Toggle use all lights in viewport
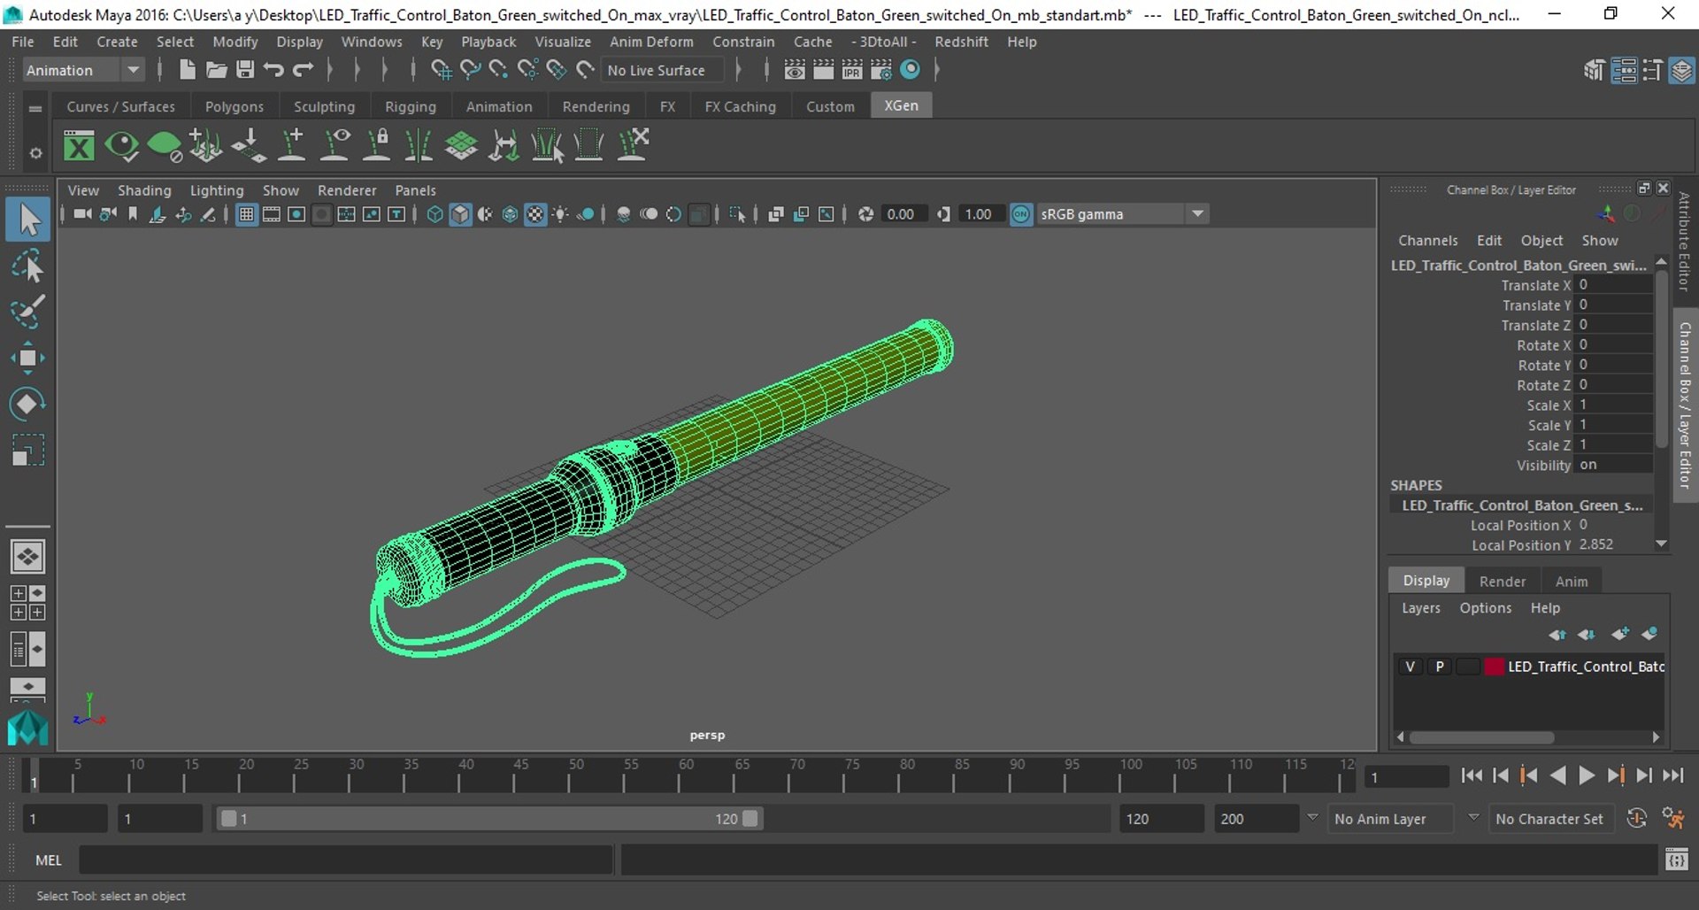This screenshot has width=1699, height=910. click(560, 214)
